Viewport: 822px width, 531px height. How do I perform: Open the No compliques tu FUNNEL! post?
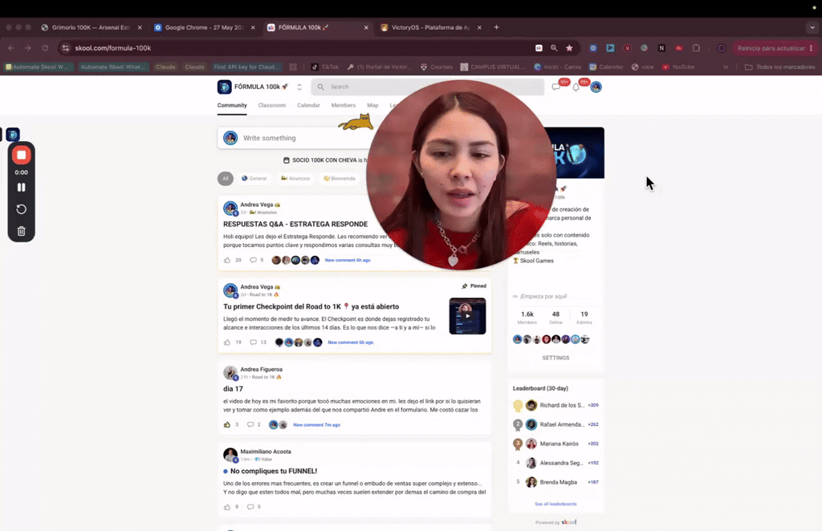point(274,472)
